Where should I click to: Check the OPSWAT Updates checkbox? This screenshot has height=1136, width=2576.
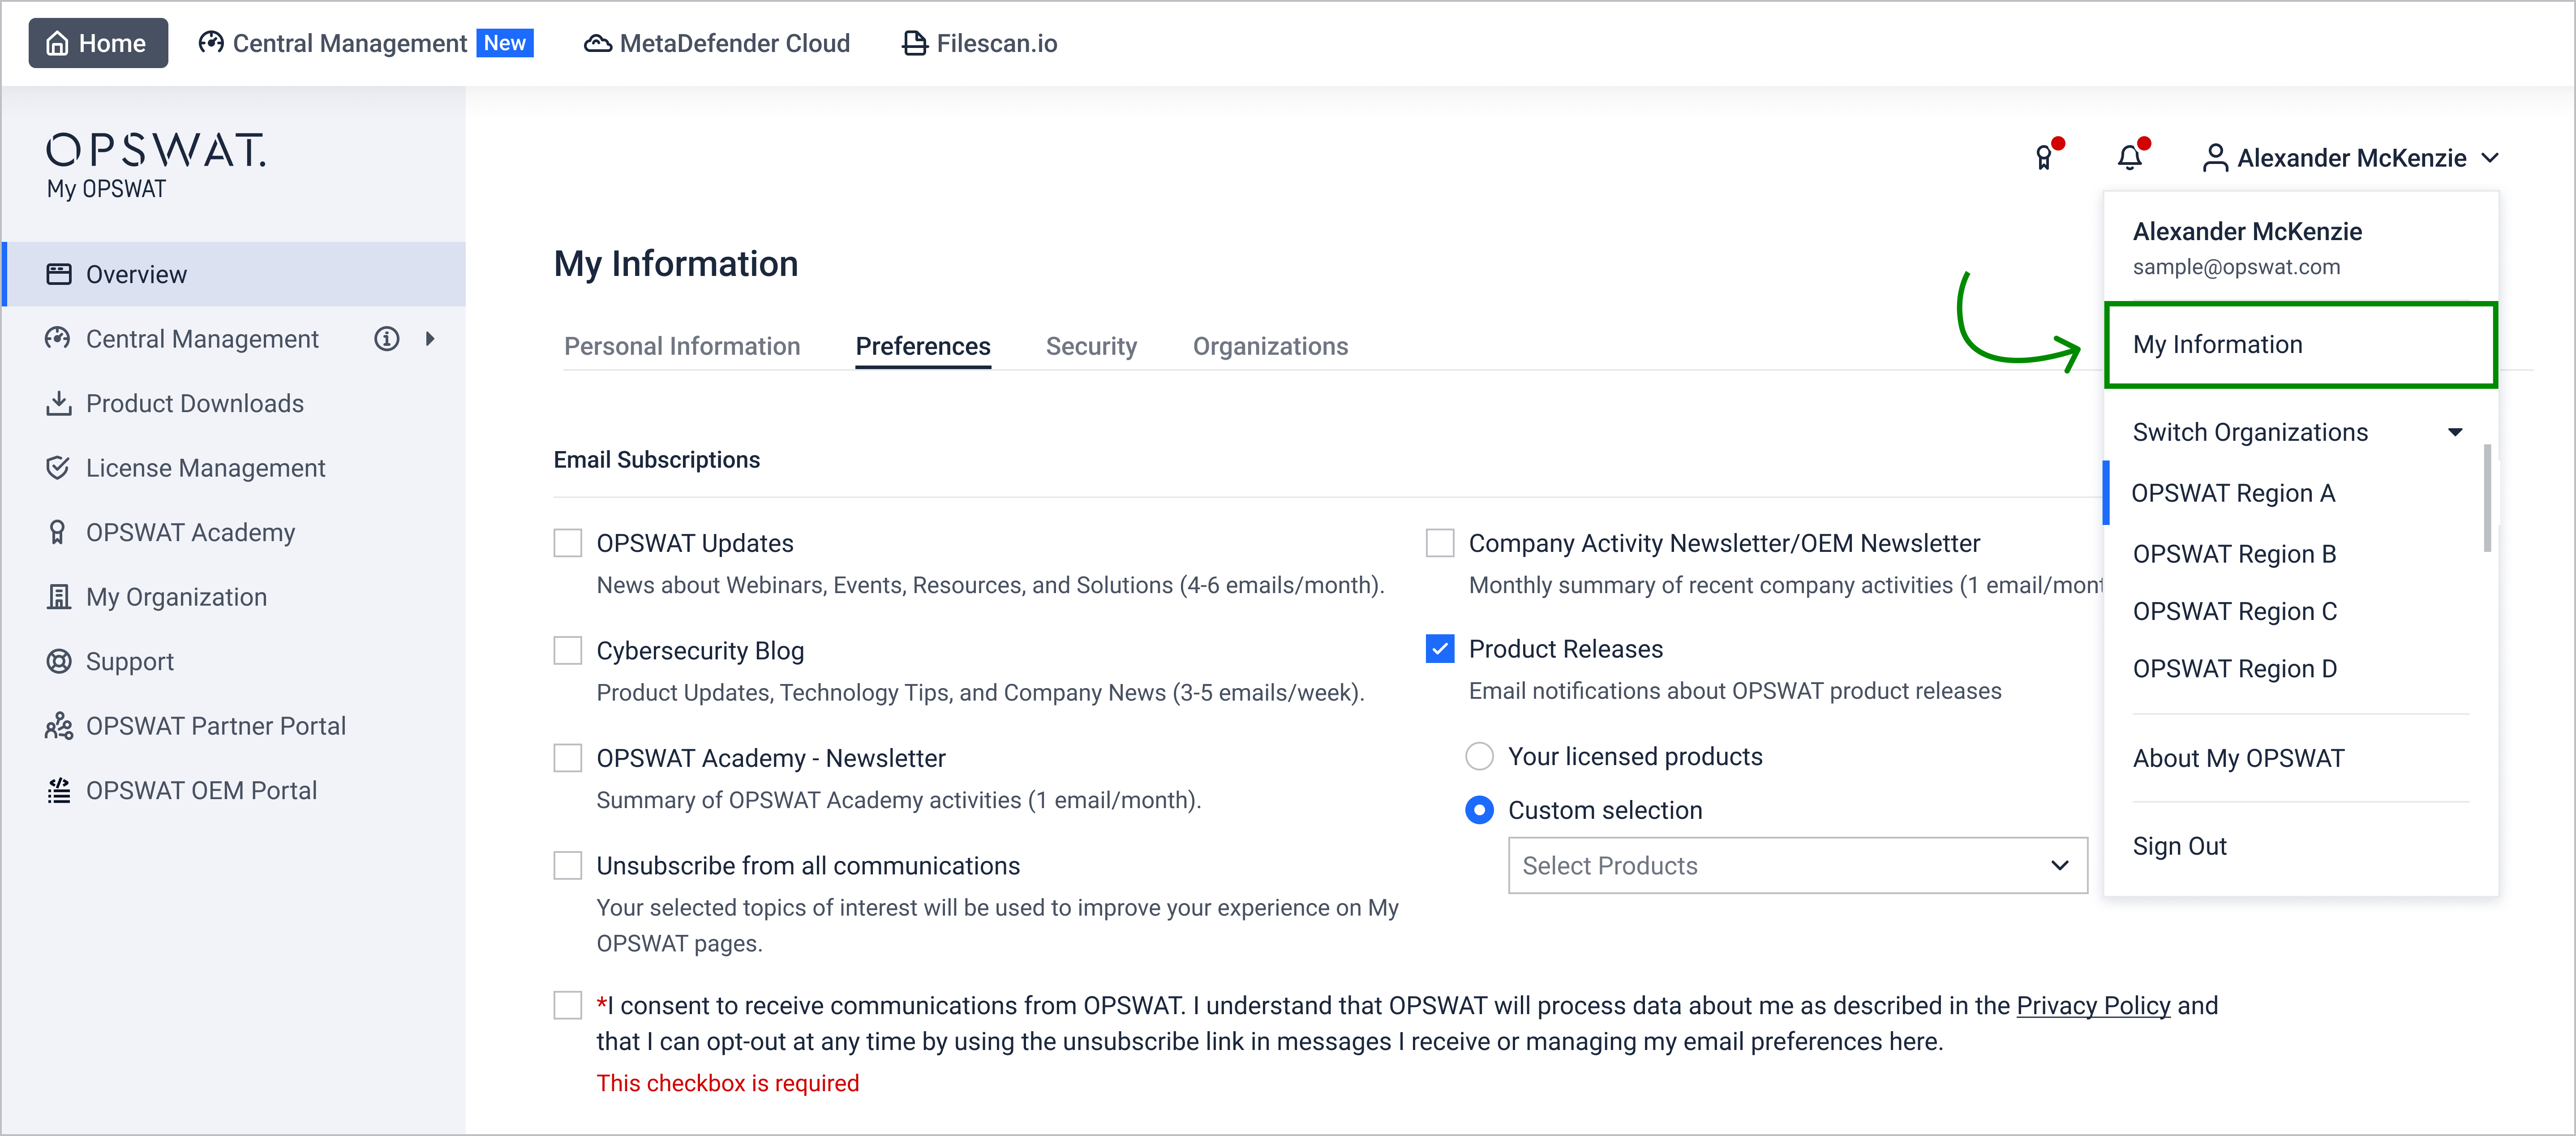click(x=568, y=543)
